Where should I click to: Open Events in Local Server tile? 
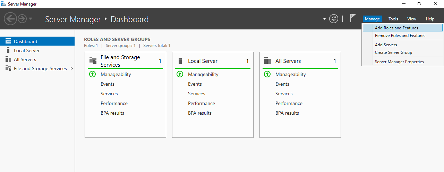pyautogui.click(x=195, y=84)
